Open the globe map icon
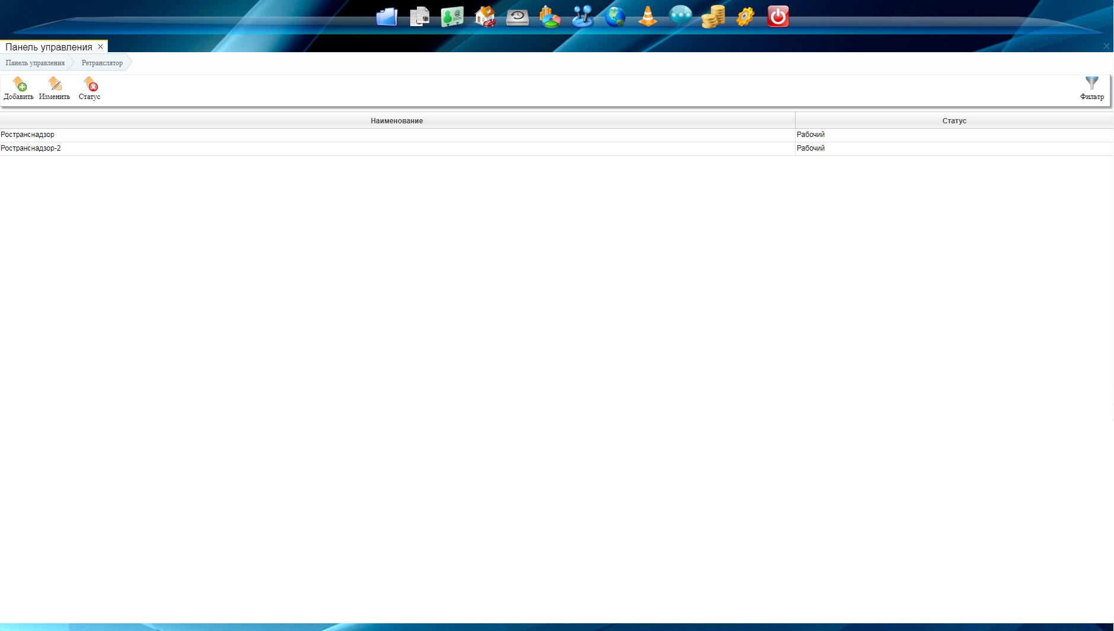Viewport: 1114px width, 631px height. [x=615, y=17]
